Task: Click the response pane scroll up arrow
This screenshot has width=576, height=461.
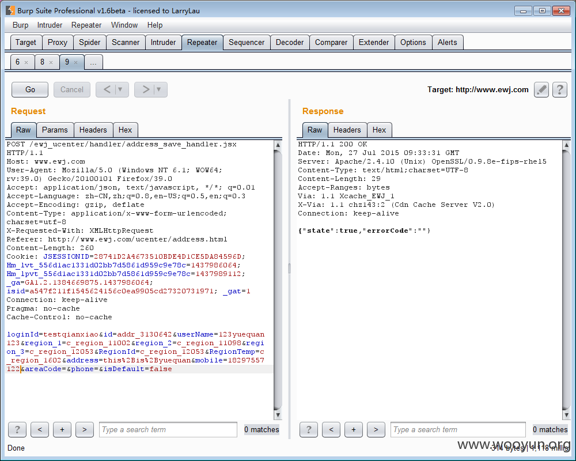Action: [x=566, y=145]
